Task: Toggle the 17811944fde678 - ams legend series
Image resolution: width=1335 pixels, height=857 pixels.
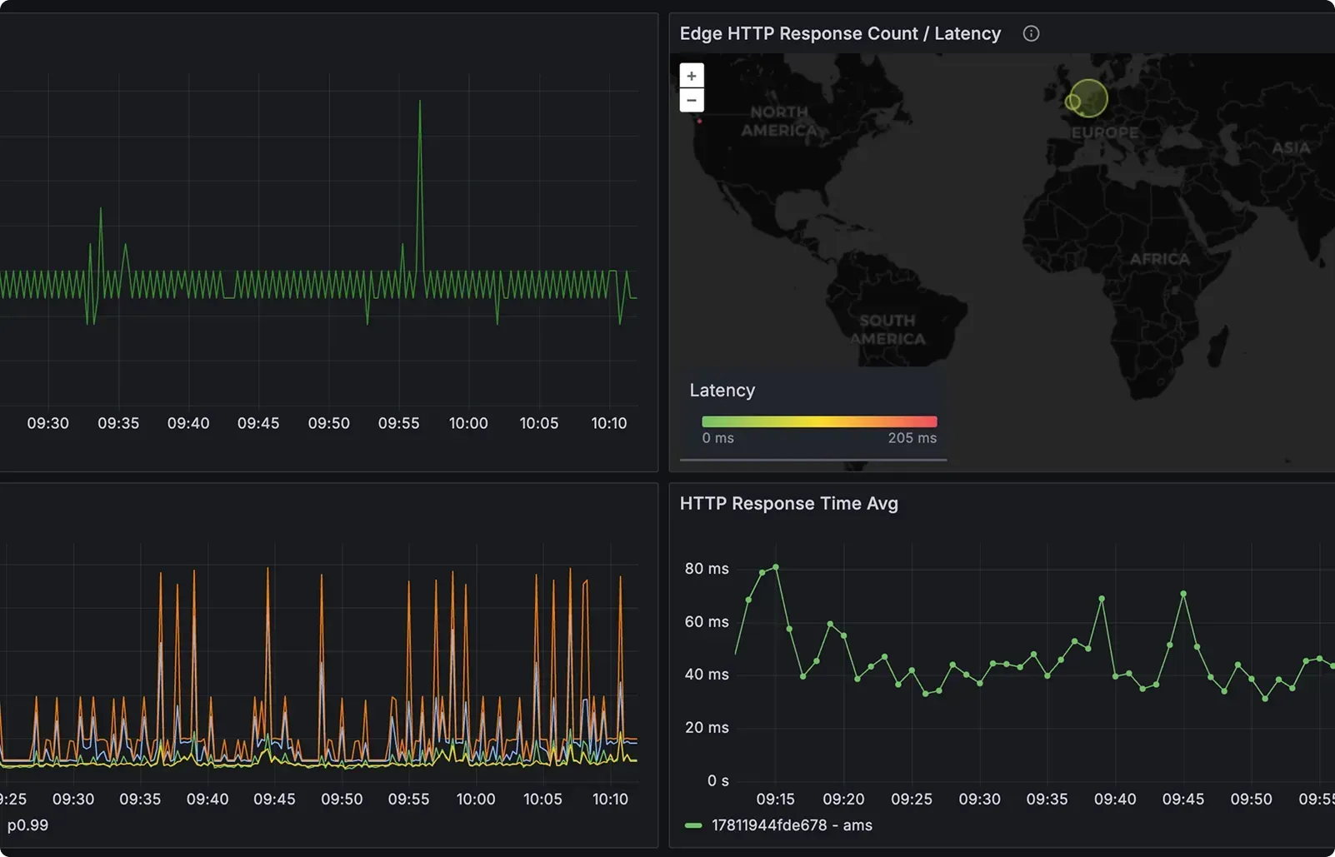Action: tap(791, 825)
